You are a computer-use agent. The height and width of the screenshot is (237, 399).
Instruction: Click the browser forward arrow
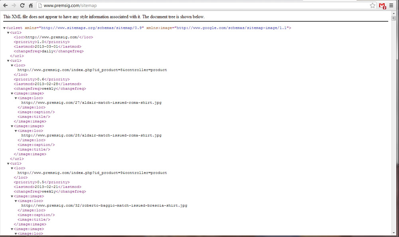click(14, 5)
